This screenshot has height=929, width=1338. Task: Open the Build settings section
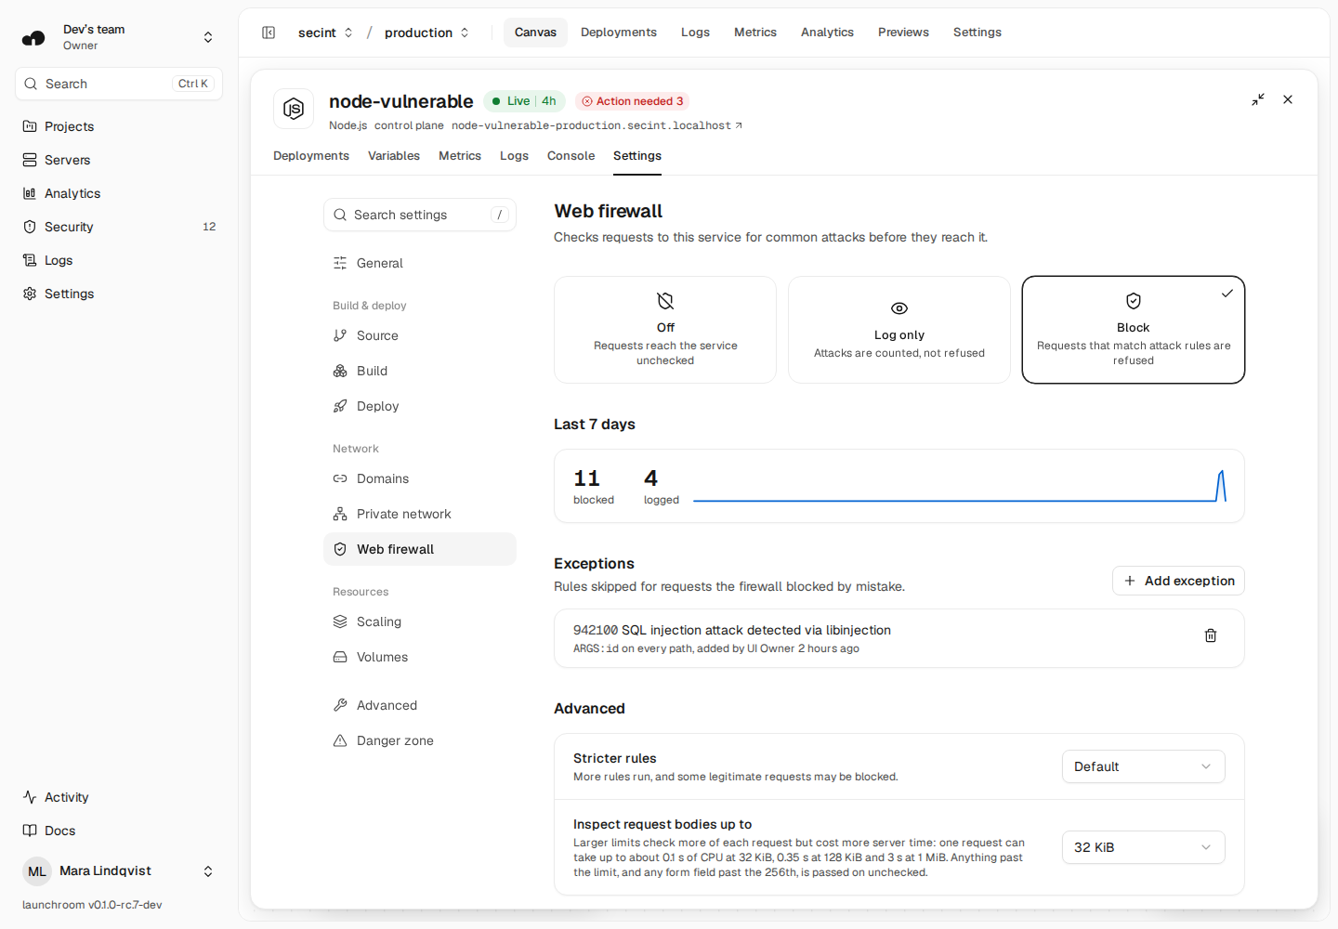point(420,371)
